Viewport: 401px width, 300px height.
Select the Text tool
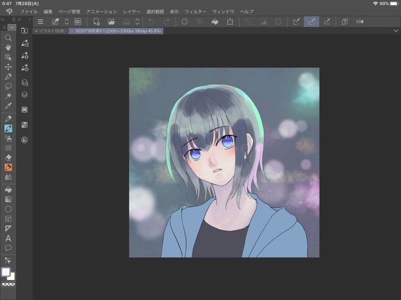[8, 238]
